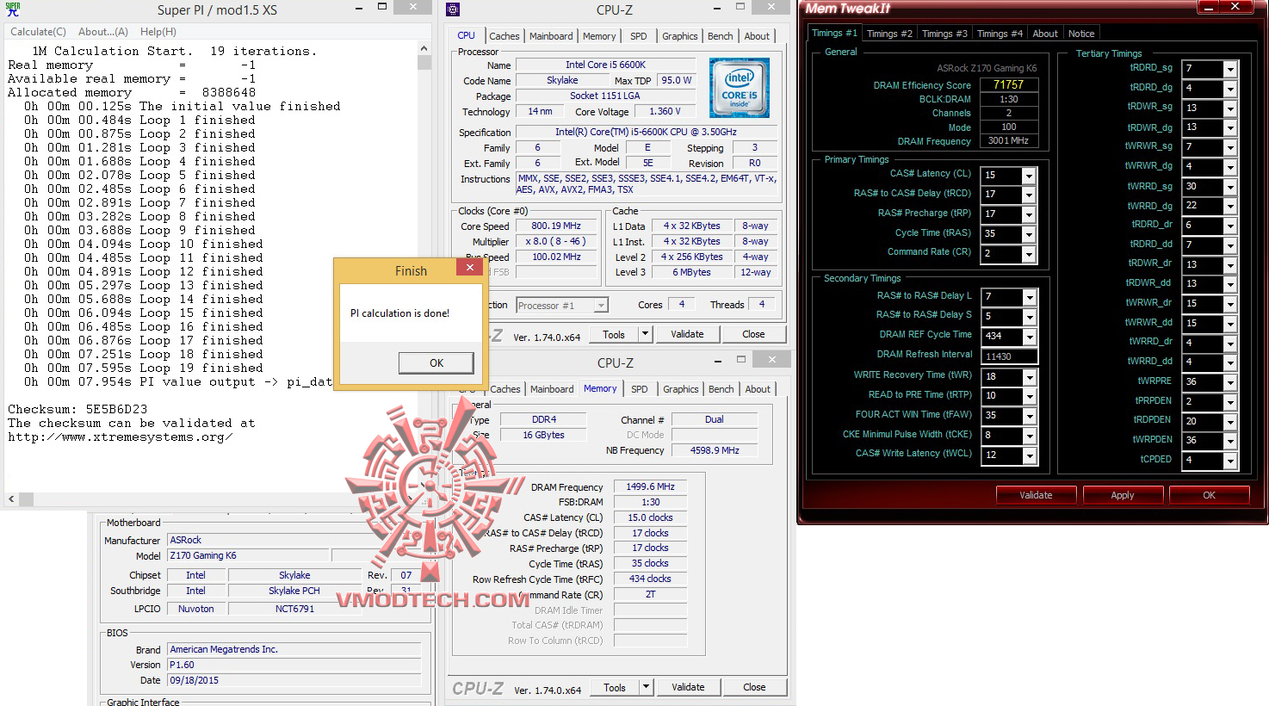Click Apply button in Mem TweakIt
This screenshot has height=706, width=1269.
coord(1123,495)
